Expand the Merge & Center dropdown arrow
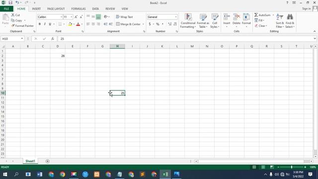 point(143,24)
